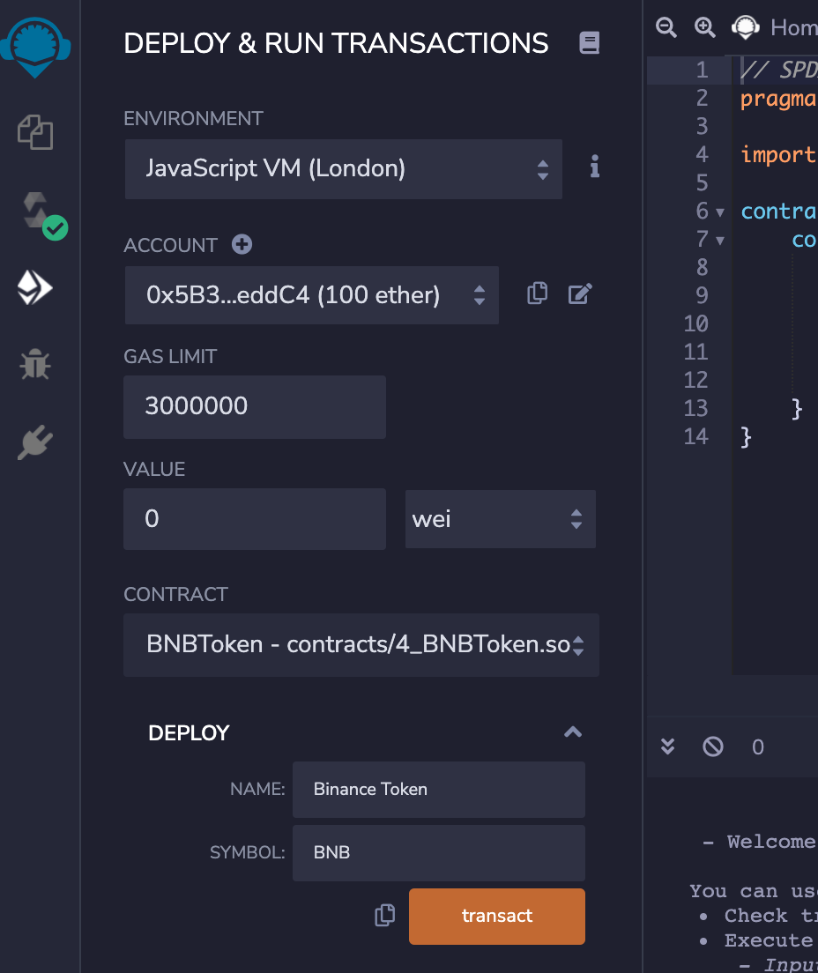Viewport: 818px width, 973px height.
Task: Click the import keyword on line 4
Action: (x=778, y=154)
